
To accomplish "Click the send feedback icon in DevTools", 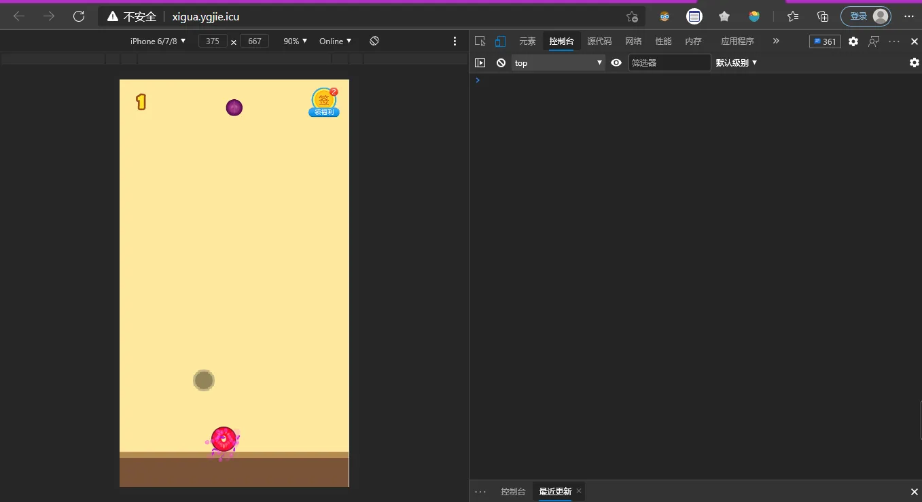I will [874, 41].
